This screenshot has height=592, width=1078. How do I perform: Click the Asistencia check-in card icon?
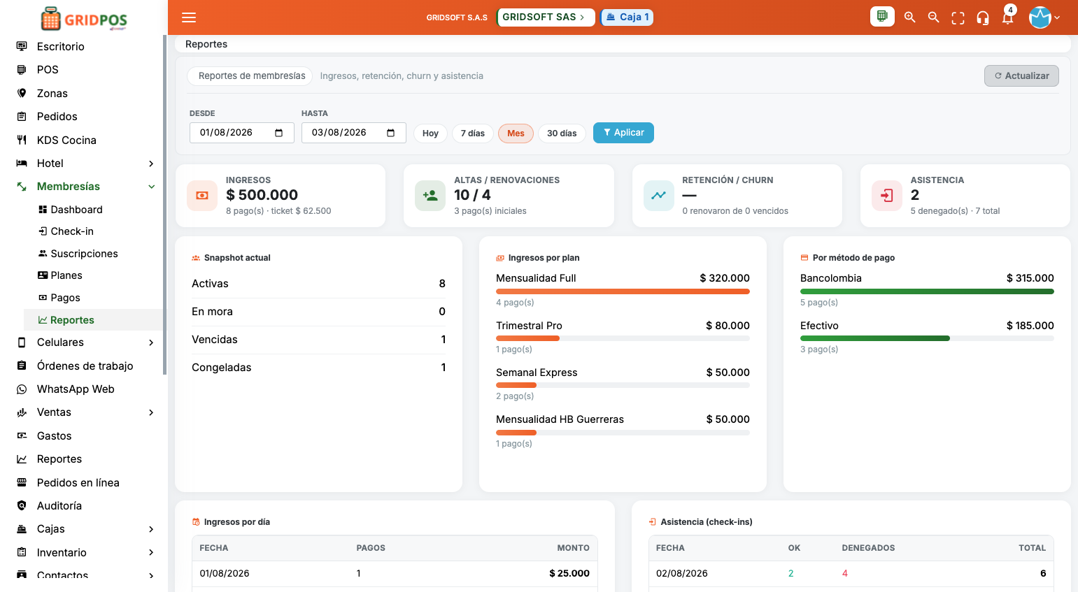[886, 196]
